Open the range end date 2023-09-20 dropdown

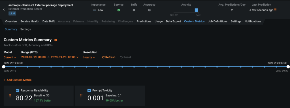(65, 57)
